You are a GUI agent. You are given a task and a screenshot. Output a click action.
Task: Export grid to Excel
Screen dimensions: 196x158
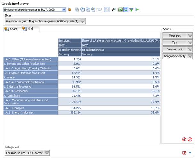point(120,10)
